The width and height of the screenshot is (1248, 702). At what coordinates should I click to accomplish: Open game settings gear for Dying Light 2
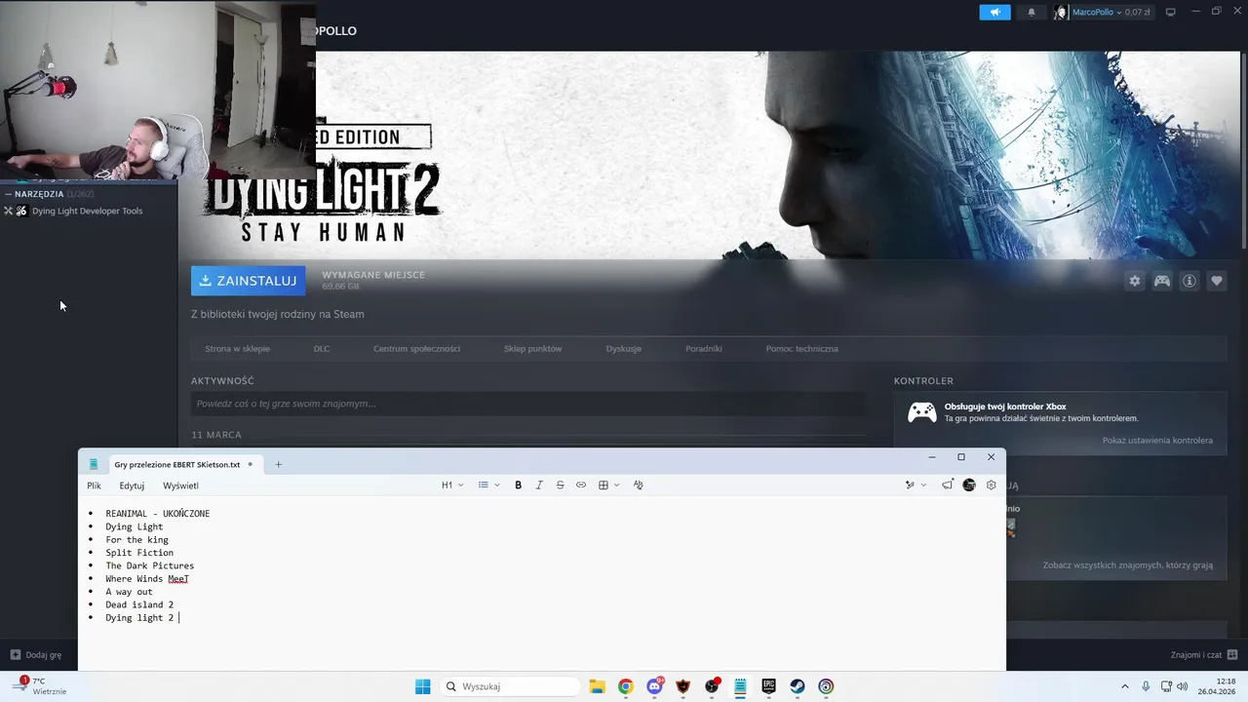[1135, 281]
